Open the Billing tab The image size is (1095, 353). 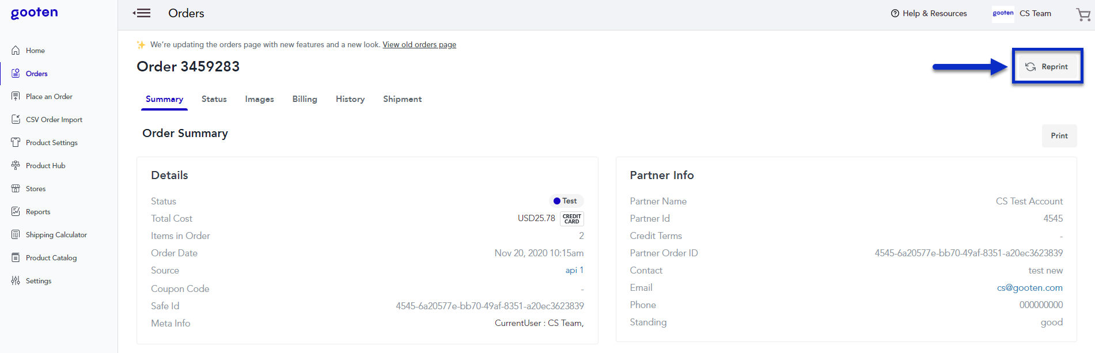tap(304, 99)
